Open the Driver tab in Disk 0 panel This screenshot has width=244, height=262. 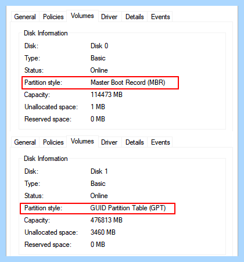click(x=109, y=17)
